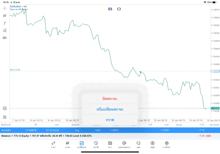The height and width of the screenshot is (154, 220).
Task: Choose ปรับเปลี่ยนสถานะ (modify position)
Action: pos(110,109)
